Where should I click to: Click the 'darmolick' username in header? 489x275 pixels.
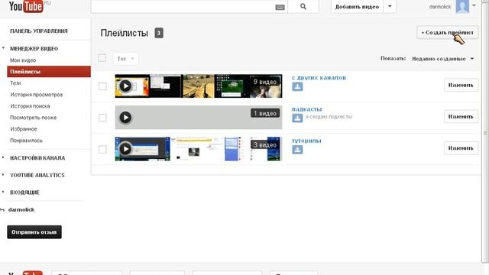click(440, 7)
